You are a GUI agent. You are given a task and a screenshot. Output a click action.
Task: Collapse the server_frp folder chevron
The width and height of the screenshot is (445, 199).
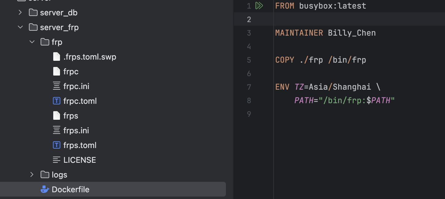[20, 27]
